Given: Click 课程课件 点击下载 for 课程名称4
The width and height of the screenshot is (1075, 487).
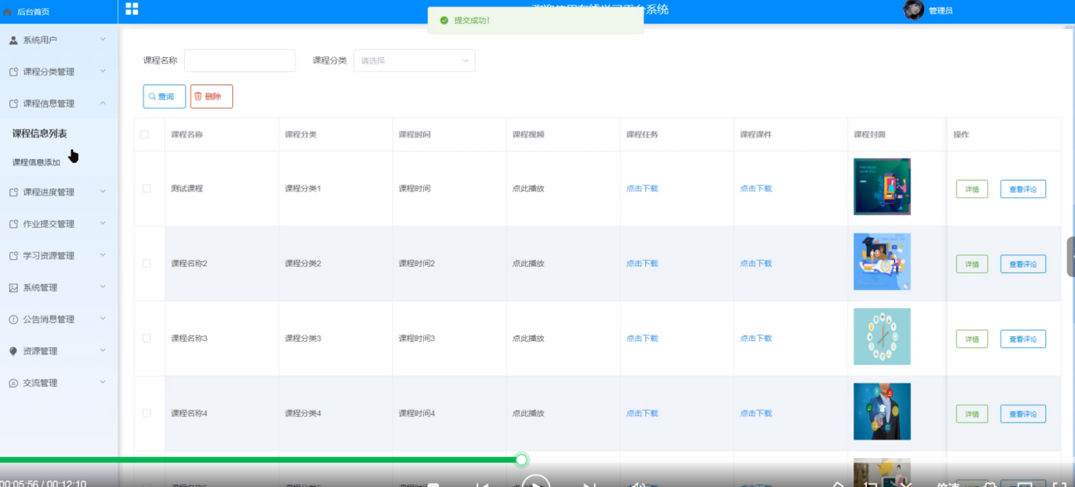Looking at the screenshot, I should (756, 413).
